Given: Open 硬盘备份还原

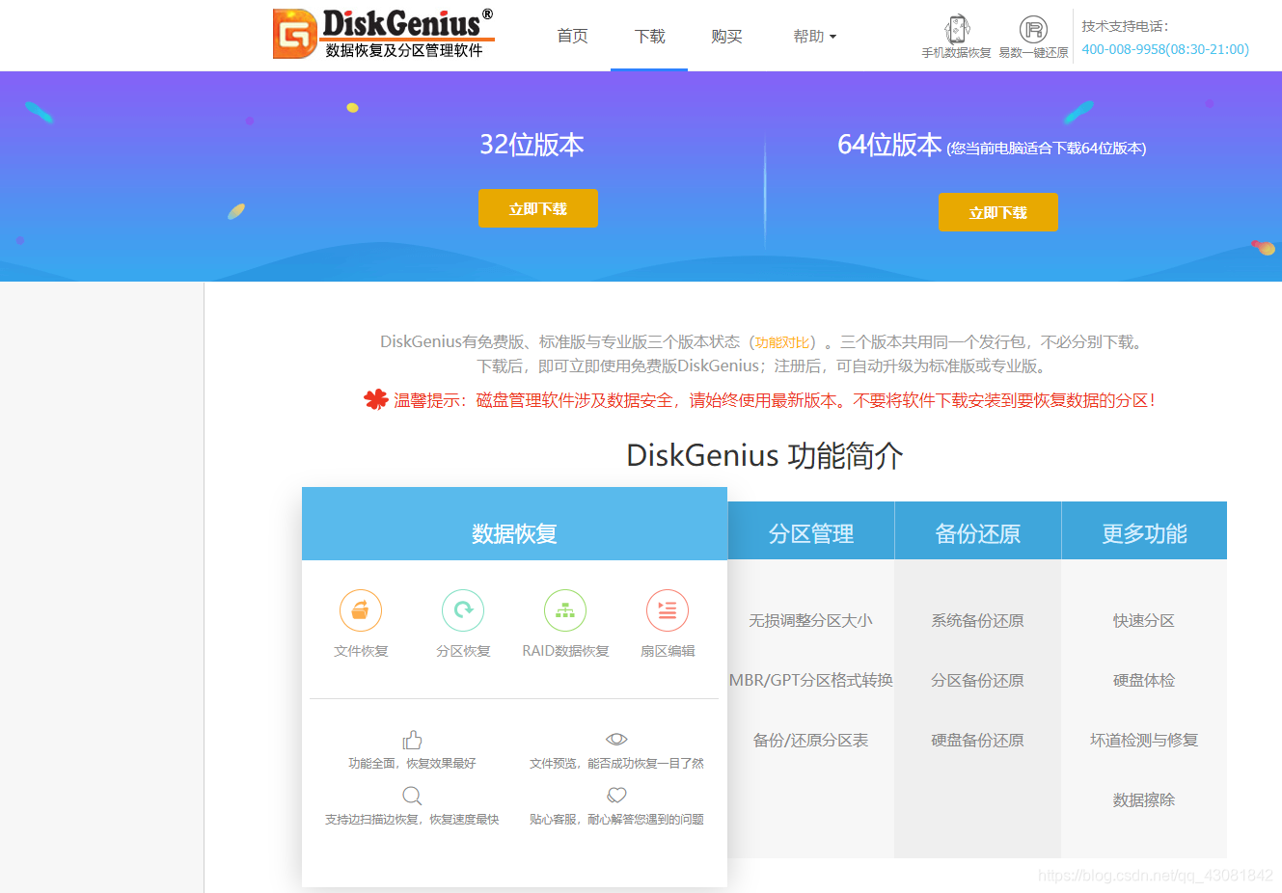Looking at the screenshot, I should click(x=977, y=740).
